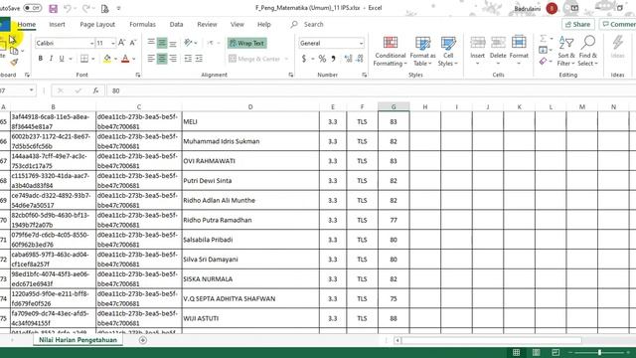The image size is (636, 358).
Task: Click the Format Painter brush icon
Action: coord(14,62)
